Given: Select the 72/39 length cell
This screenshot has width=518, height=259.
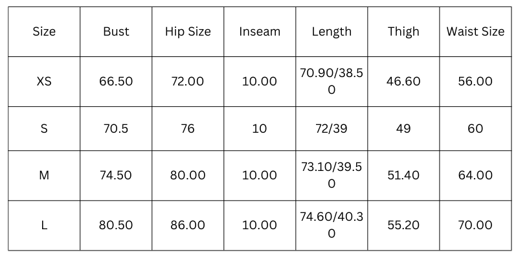Looking at the screenshot, I should (x=332, y=129).
